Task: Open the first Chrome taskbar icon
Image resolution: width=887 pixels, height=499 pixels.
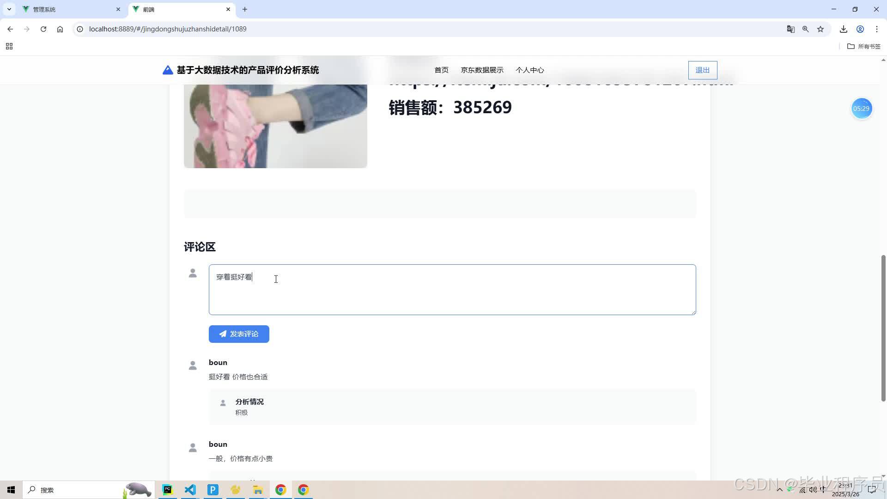Action: tap(280, 490)
